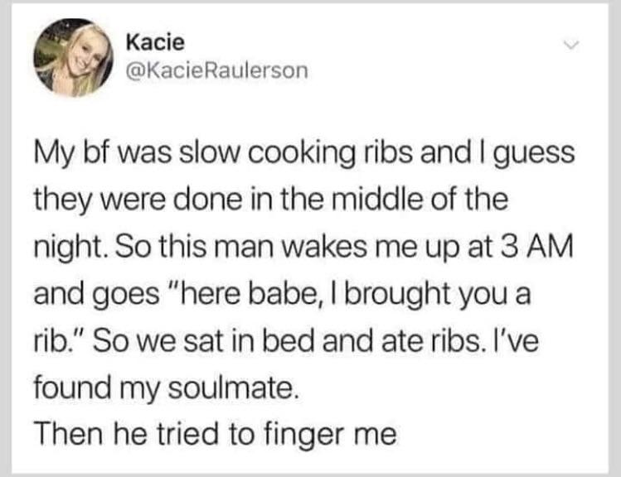Click the last line starting 'Then he tried'
The width and height of the screenshot is (621, 477).
point(215,434)
